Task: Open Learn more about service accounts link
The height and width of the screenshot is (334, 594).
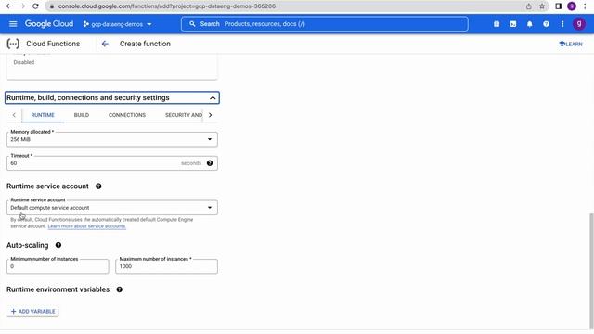Action: pyautogui.click(x=86, y=226)
